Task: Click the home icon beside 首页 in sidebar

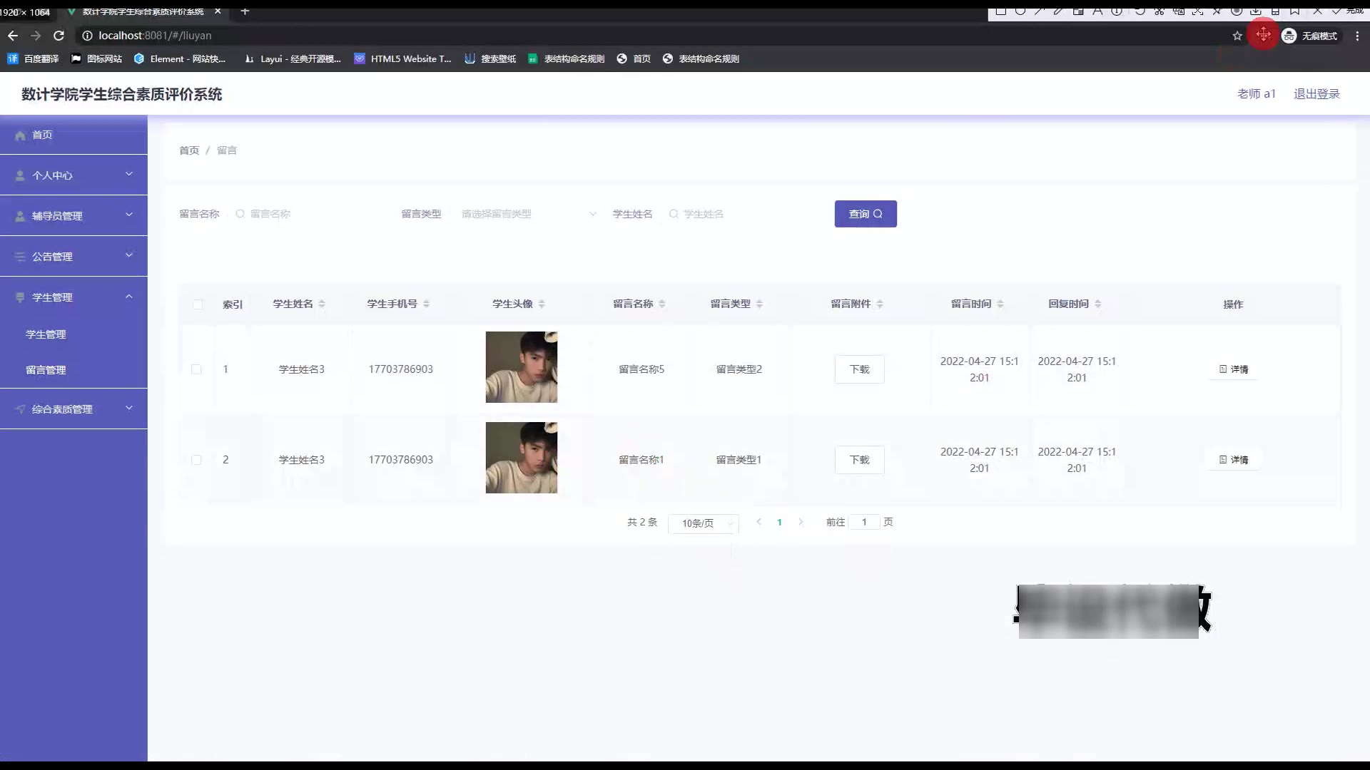Action: 20,135
